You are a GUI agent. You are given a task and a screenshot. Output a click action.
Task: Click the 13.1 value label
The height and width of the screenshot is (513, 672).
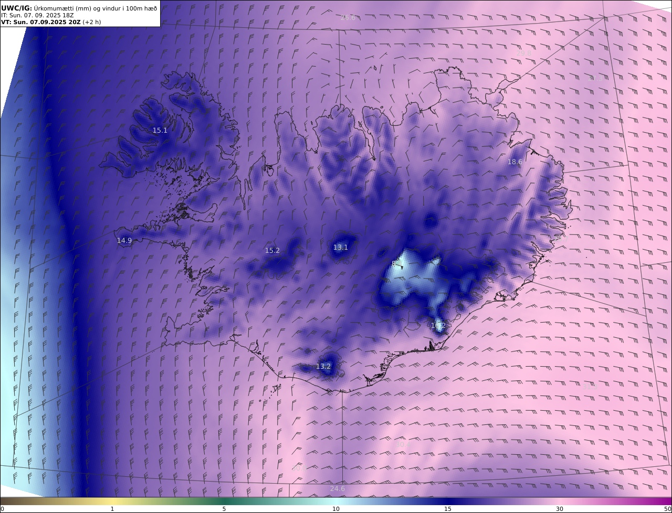coord(341,248)
